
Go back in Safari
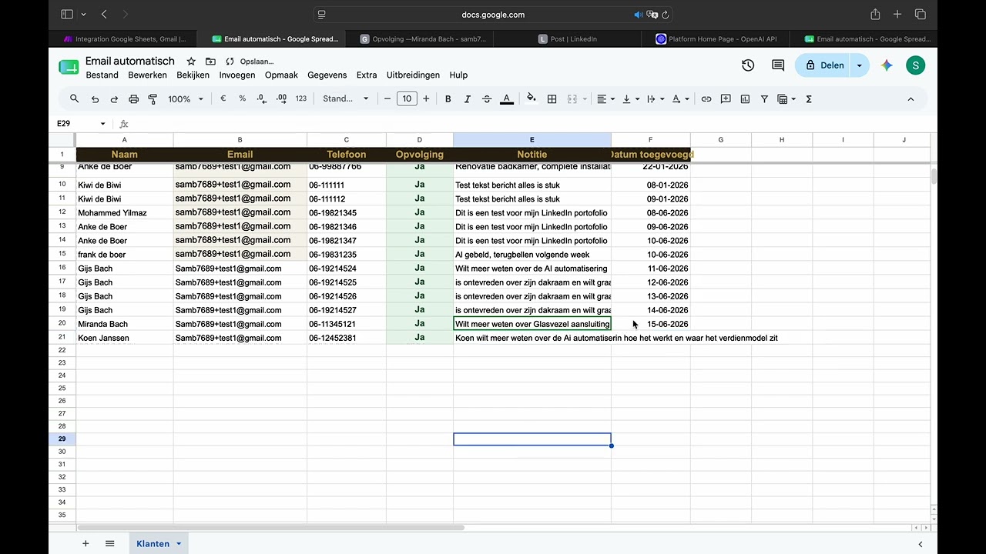coord(104,14)
